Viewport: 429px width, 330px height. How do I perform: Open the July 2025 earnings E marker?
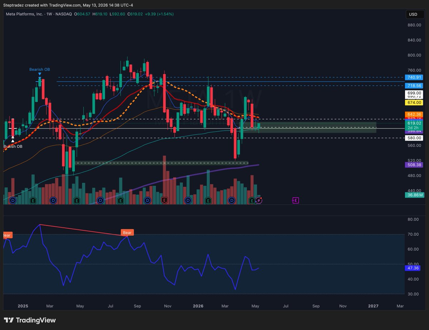pos(120,200)
